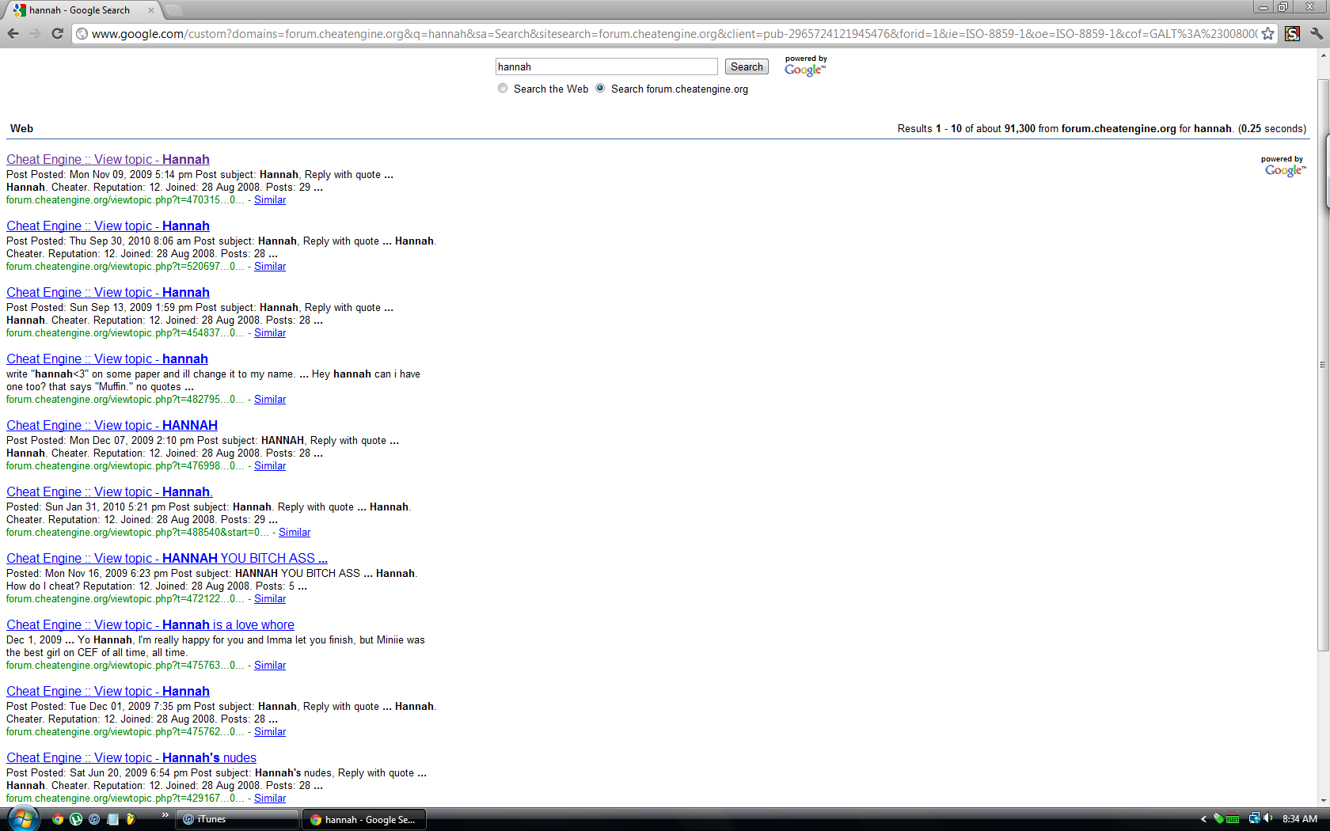Reload the current page
This screenshot has height=831, width=1330.
[57, 33]
